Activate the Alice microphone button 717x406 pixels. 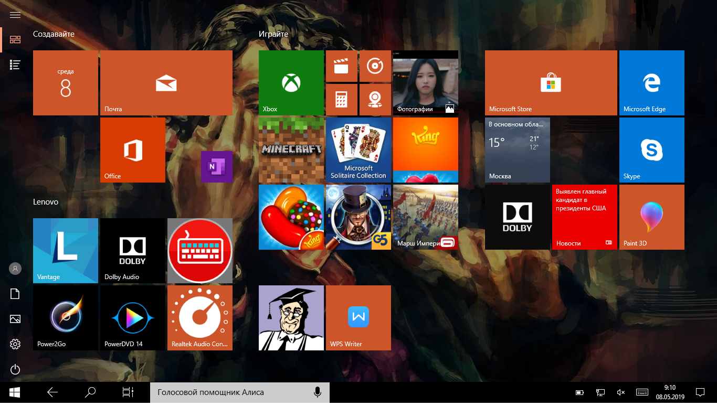318,392
